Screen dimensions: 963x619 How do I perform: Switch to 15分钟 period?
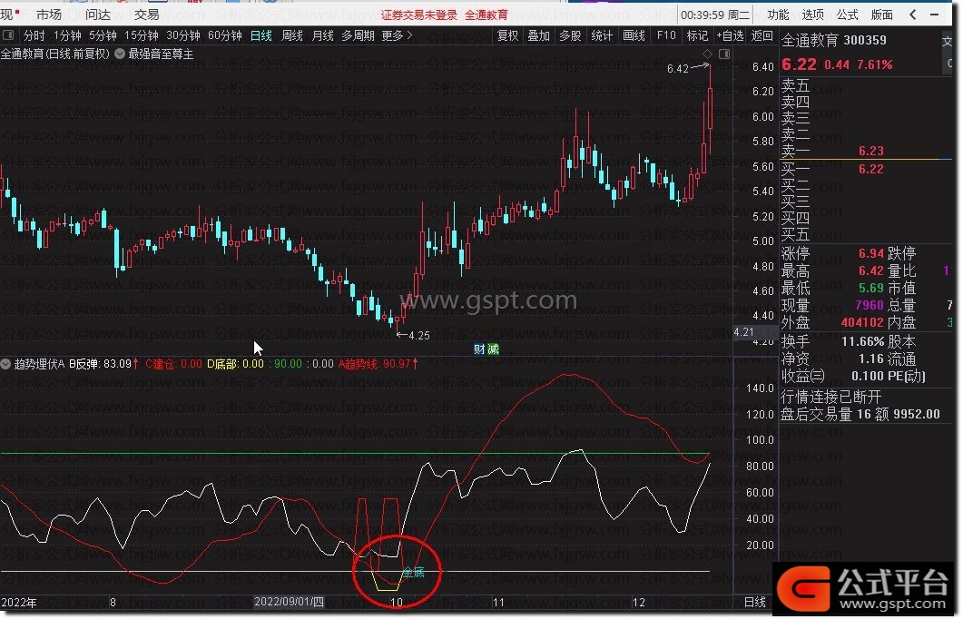point(142,35)
